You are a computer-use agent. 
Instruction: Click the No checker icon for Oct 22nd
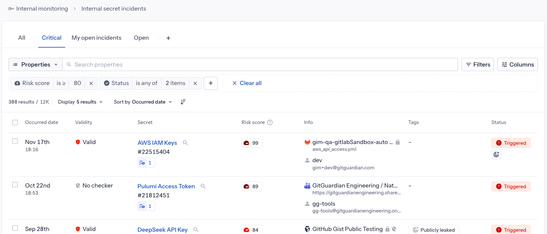pos(78,186)
